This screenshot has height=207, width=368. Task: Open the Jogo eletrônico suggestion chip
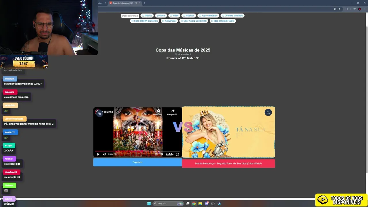[x=208, y=16]
